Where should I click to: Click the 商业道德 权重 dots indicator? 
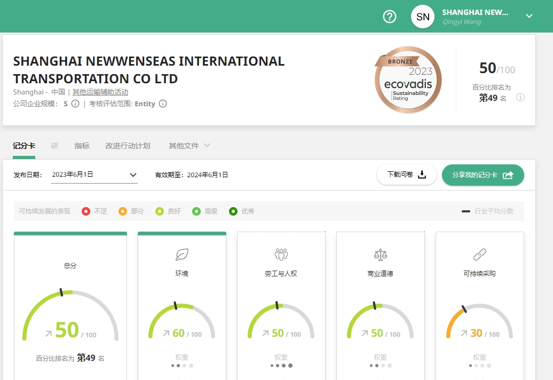(x=381, y=366)
